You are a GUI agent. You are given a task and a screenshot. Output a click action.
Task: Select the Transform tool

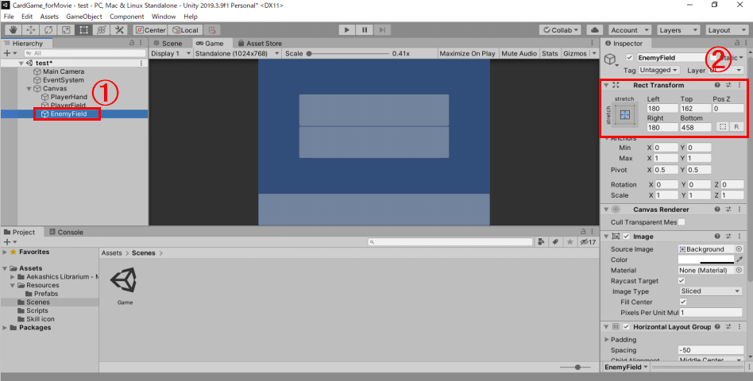click(102, 29)
